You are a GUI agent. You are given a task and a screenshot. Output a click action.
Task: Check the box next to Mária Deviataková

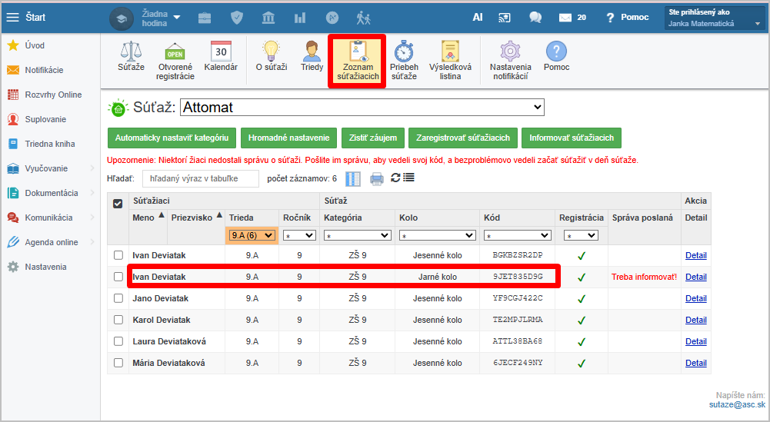118,363
